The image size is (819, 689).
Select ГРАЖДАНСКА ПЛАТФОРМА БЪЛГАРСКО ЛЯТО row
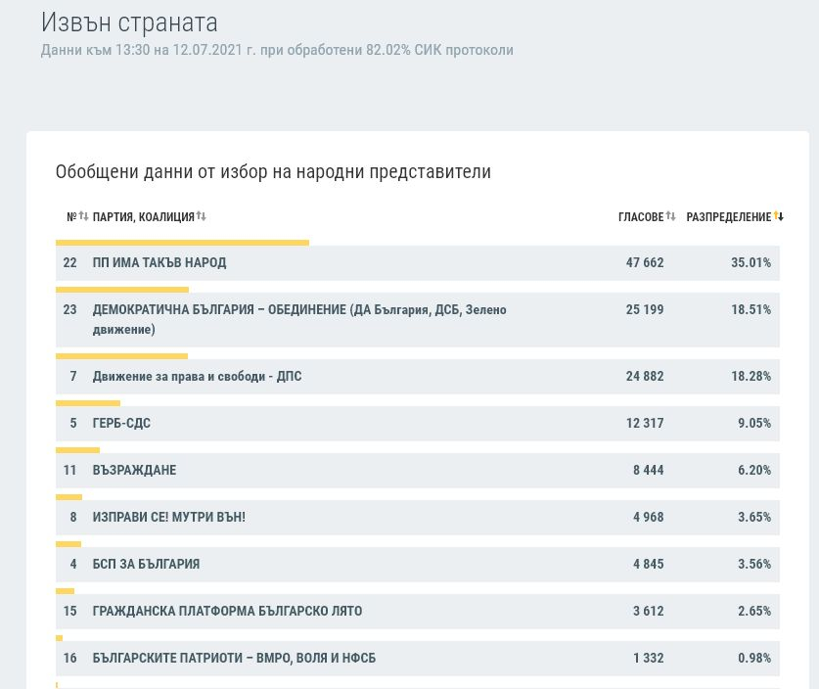[x=418, y=612]
